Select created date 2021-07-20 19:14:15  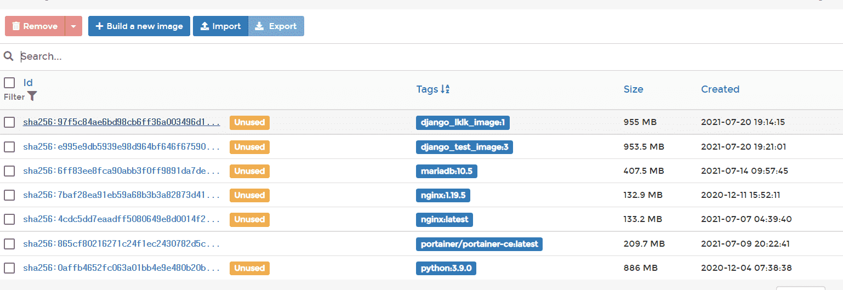(743, 122)
